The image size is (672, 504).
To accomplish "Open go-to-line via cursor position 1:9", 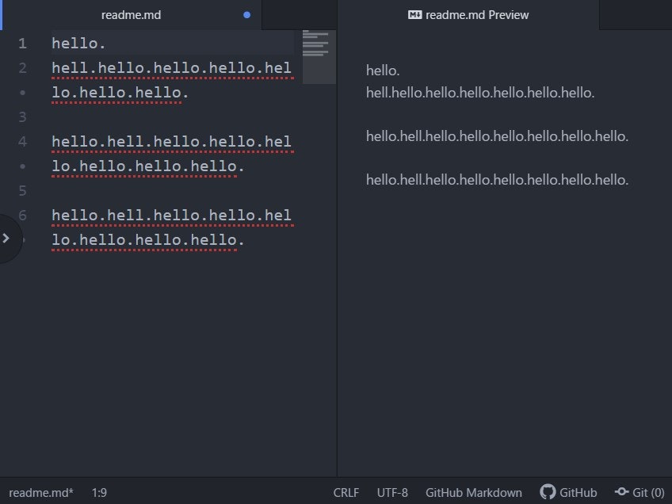I will tap(99, 493).
